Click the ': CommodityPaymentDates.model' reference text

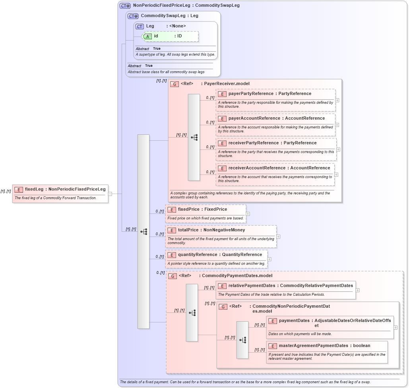tap(236, 276)
